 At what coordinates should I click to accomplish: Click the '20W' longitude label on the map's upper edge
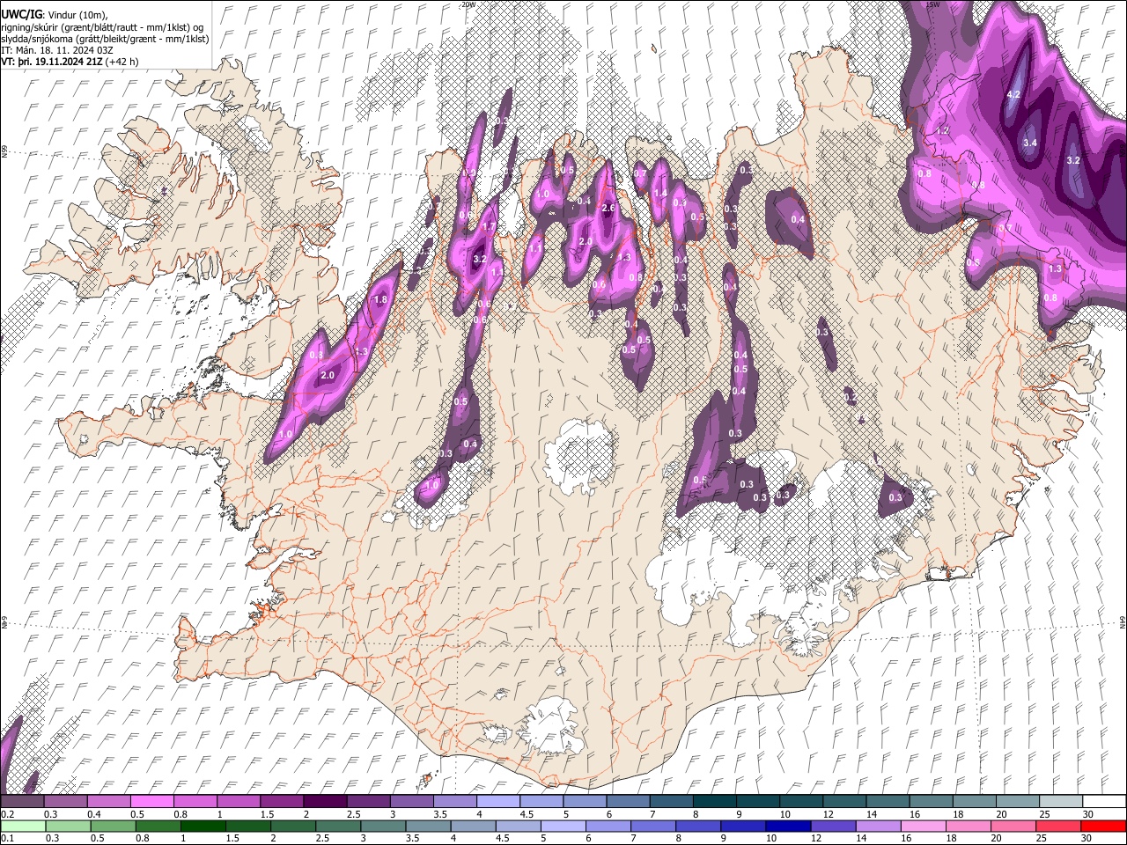tap(468, 4)
